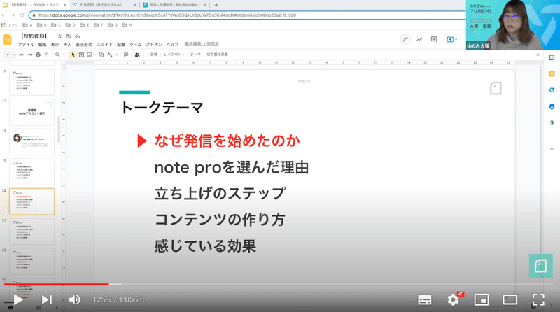Open the ファイル menu

coord(26,45)
